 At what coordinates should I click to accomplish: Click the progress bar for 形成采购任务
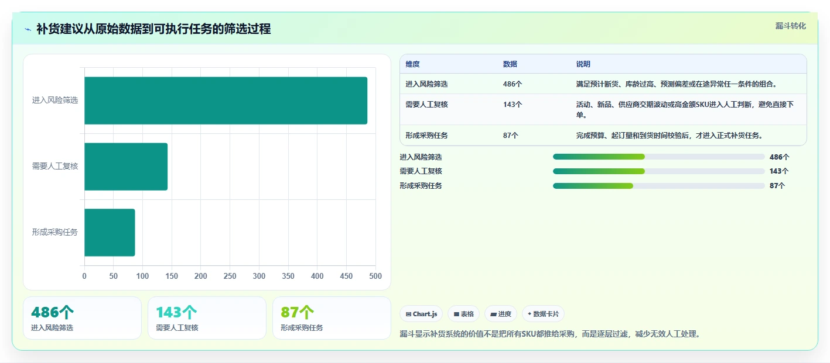click(x=658, y=186)
